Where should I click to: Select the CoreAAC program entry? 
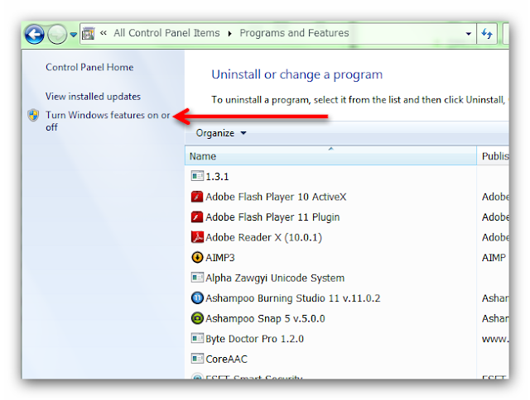click(226, 360)
